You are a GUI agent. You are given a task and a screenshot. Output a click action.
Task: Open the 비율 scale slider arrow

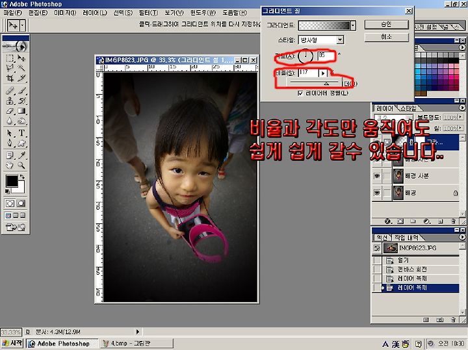[x=323, y=73]
